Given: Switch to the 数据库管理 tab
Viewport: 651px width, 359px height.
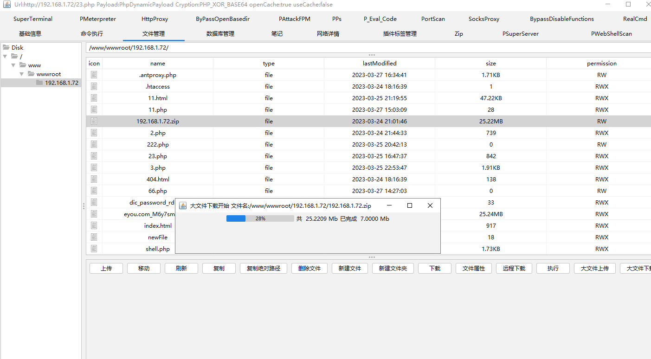Looking at the screenshot, I should 220,34.
